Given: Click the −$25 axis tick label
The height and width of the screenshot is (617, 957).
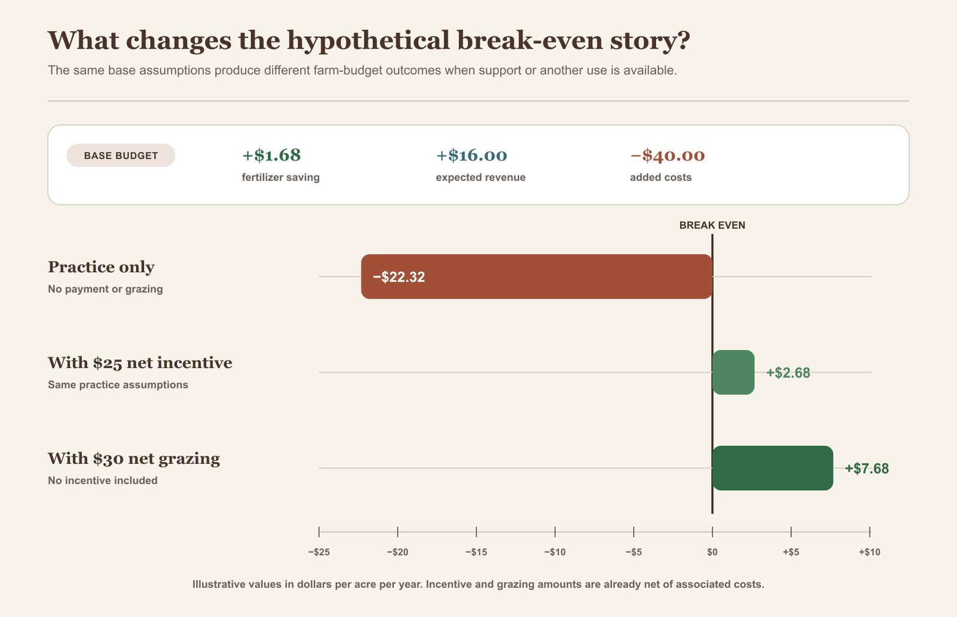Looking at the screenshot, I should click(x=319, y=552).
